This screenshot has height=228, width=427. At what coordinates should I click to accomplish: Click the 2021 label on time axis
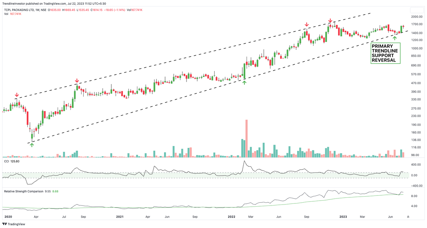pos(120,216)
